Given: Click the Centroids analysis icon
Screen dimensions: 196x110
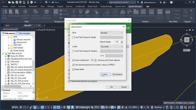Looking at the screenshot, I should coord(151,13).
